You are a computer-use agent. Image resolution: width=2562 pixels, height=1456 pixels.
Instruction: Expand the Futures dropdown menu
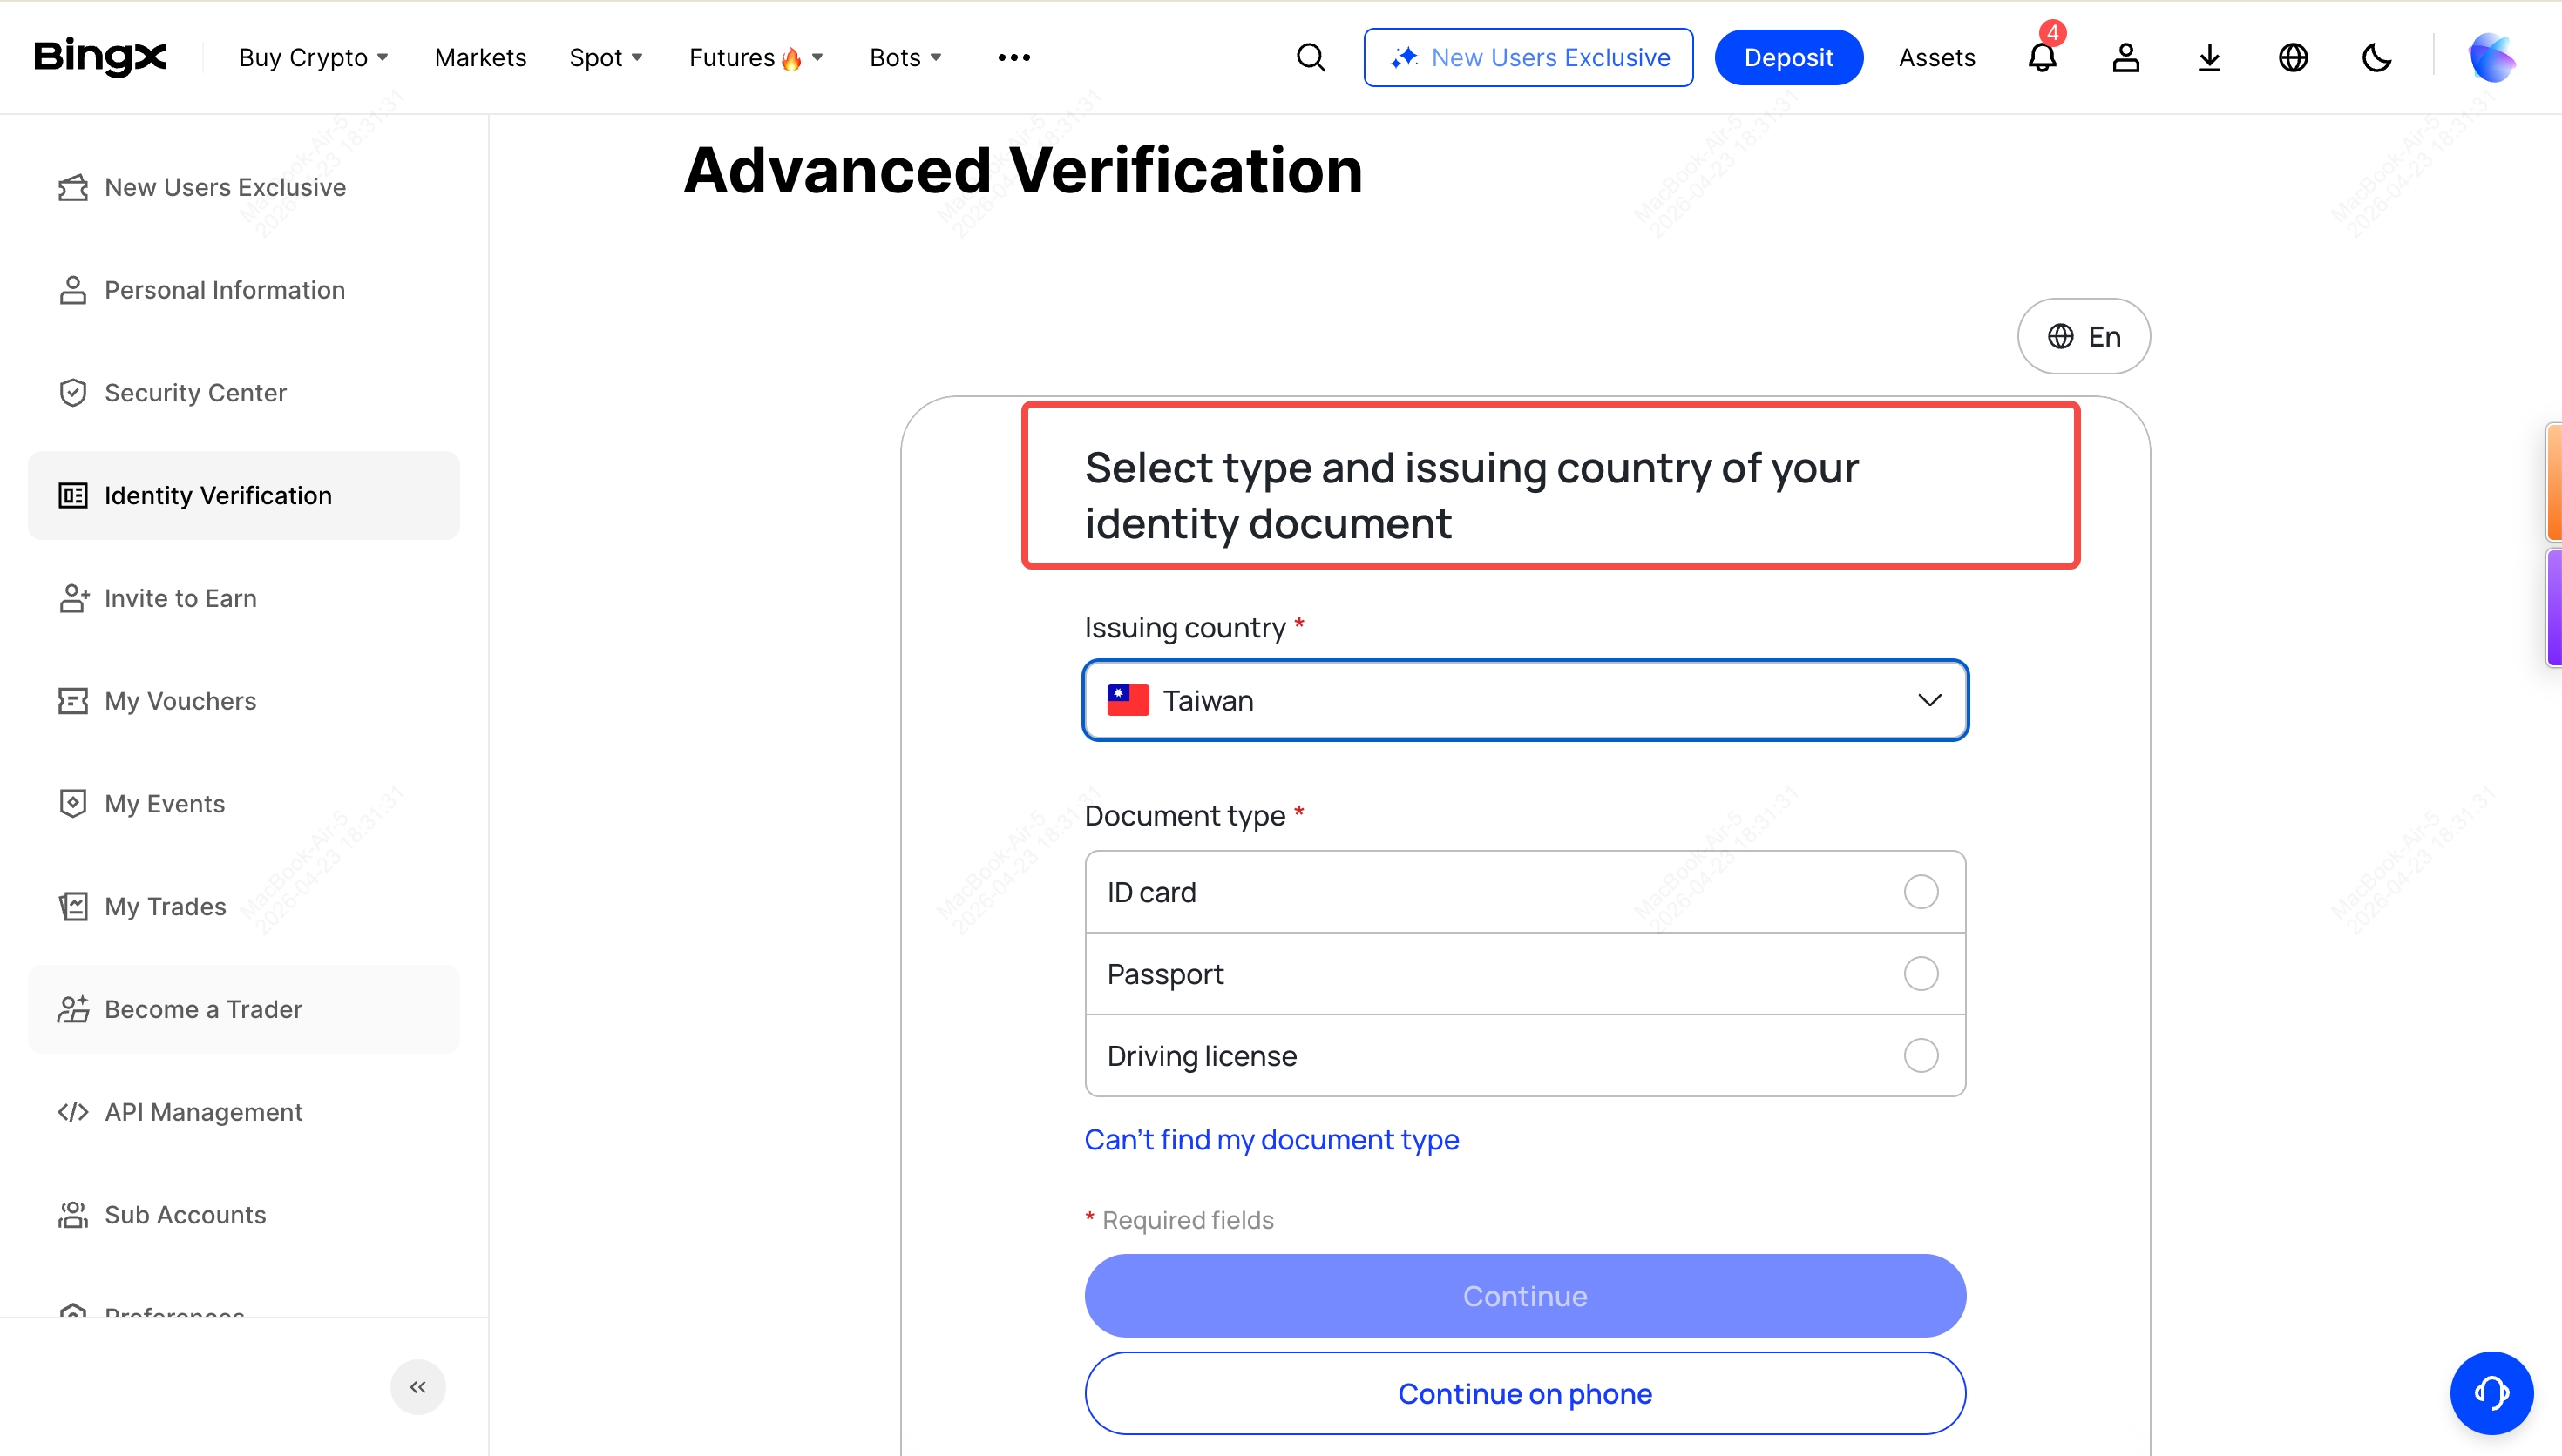point(756,58)
